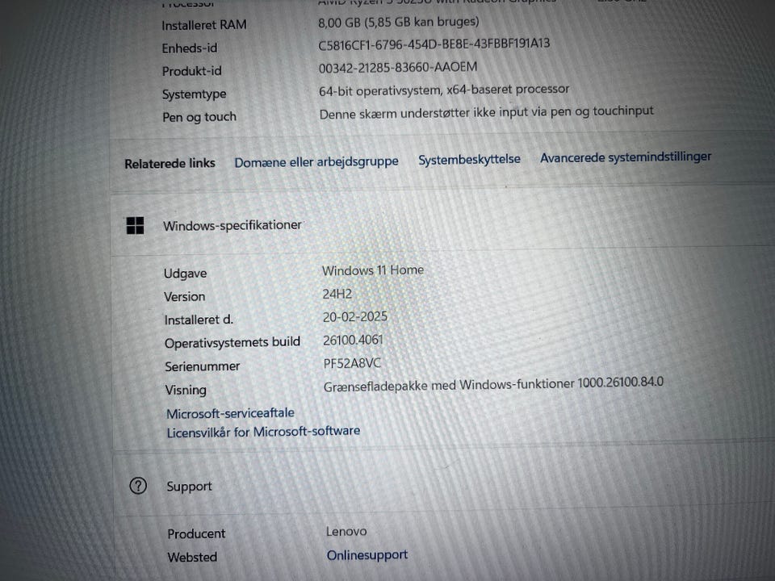Click the Operativsystemets build label
The height and width of the screenshot is (581, 775).
pyautogui.click(x=232, y=342)
